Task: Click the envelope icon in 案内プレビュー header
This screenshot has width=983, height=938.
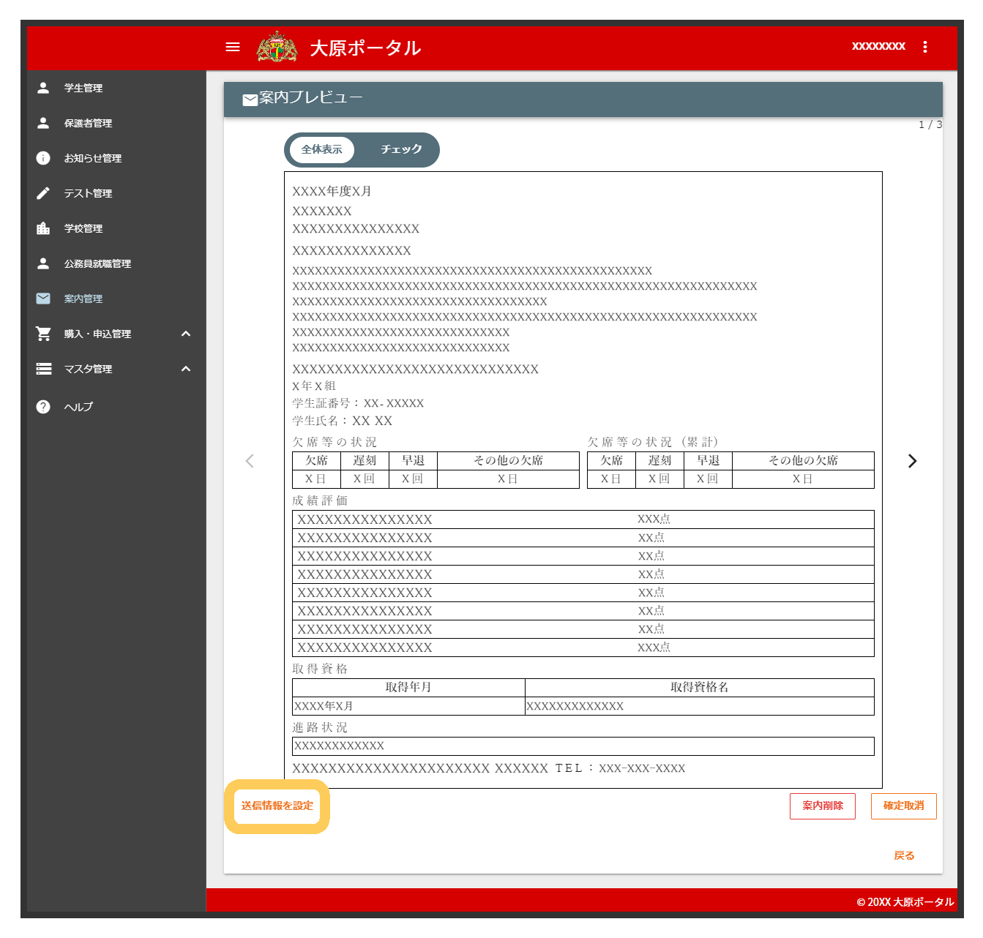Action: pos(250,100)
